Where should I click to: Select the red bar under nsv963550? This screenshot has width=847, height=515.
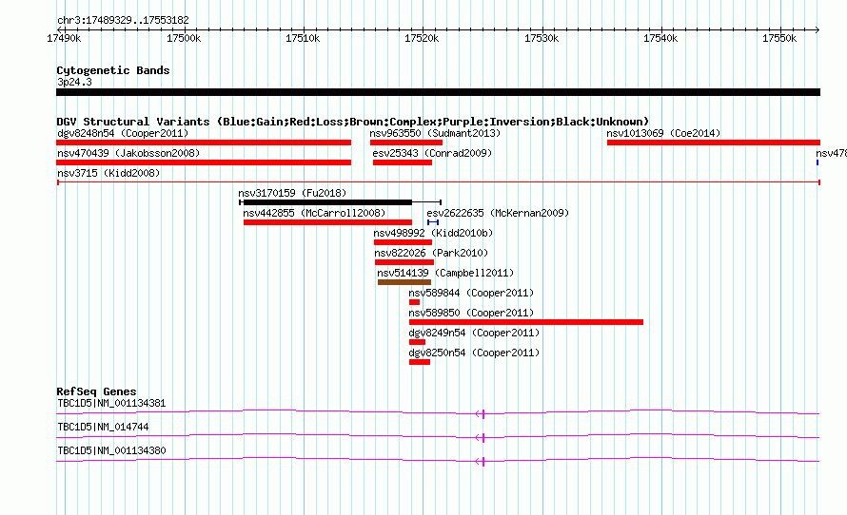(x=406, y=143)
